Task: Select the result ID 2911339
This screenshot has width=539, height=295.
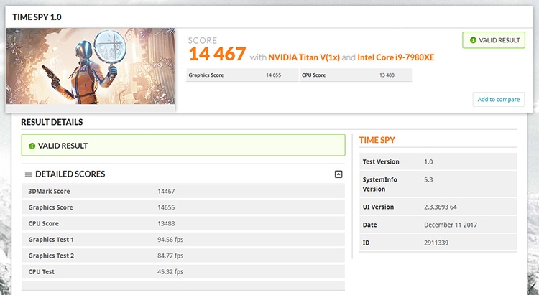Action: 436,243
